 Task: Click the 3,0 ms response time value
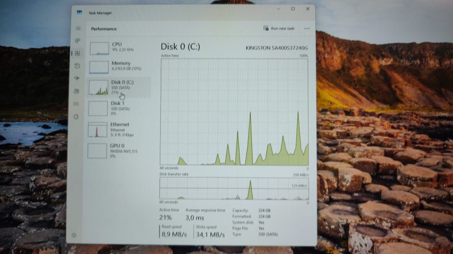pos(195,218)
